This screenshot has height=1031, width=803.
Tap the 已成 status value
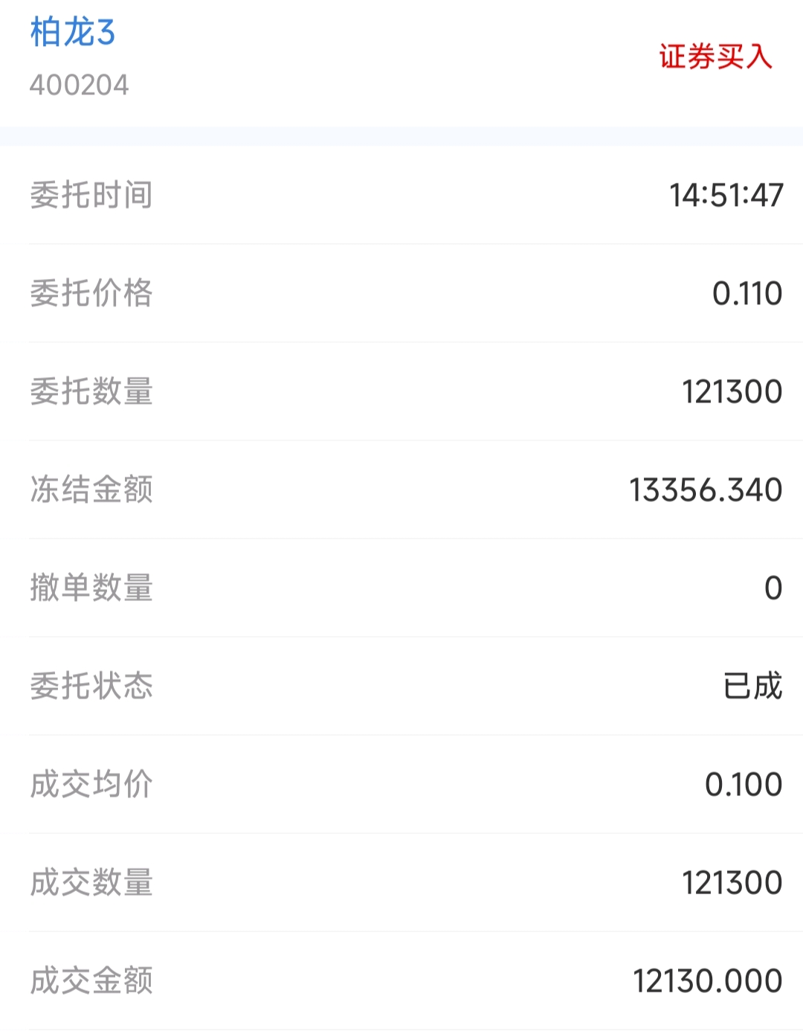752,686
